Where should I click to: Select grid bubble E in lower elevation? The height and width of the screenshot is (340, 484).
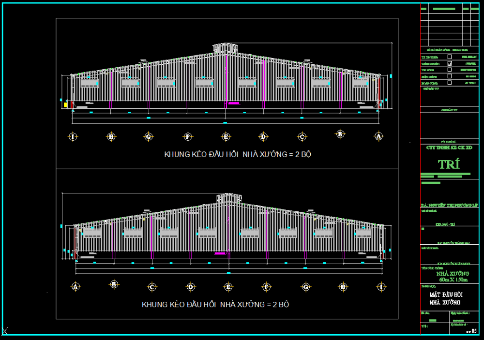click(228, 287)
